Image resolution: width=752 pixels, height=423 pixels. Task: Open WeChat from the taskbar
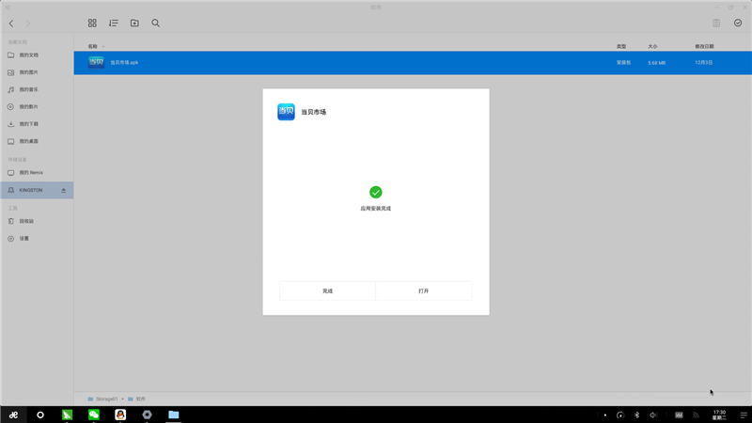(93, 415)
